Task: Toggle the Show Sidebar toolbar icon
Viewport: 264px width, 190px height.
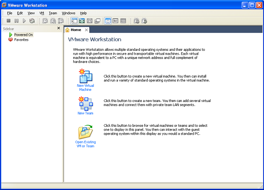Action: point(74,21)
